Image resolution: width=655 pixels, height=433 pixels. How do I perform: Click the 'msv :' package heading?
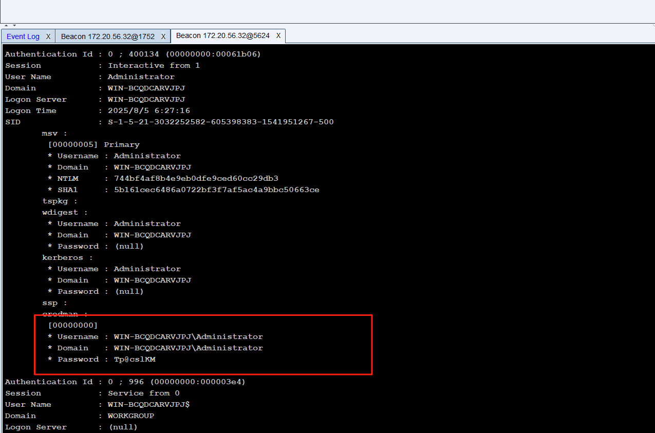54,133
